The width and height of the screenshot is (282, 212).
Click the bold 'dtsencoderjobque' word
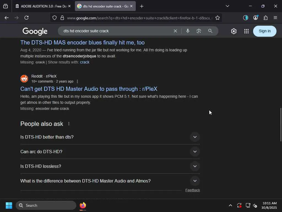tap(80, 56)
